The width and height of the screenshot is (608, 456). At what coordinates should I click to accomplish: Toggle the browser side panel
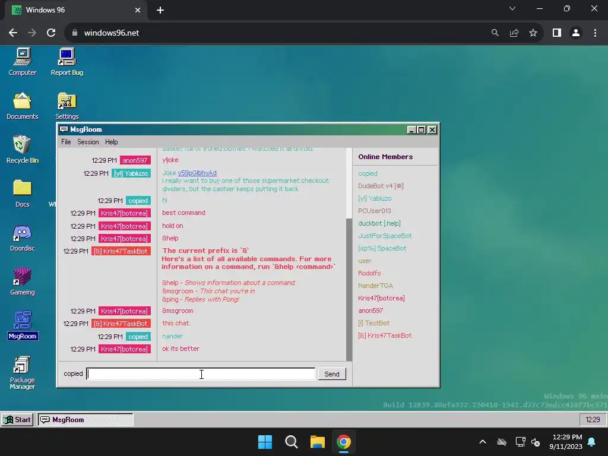[x=557, y=33]
